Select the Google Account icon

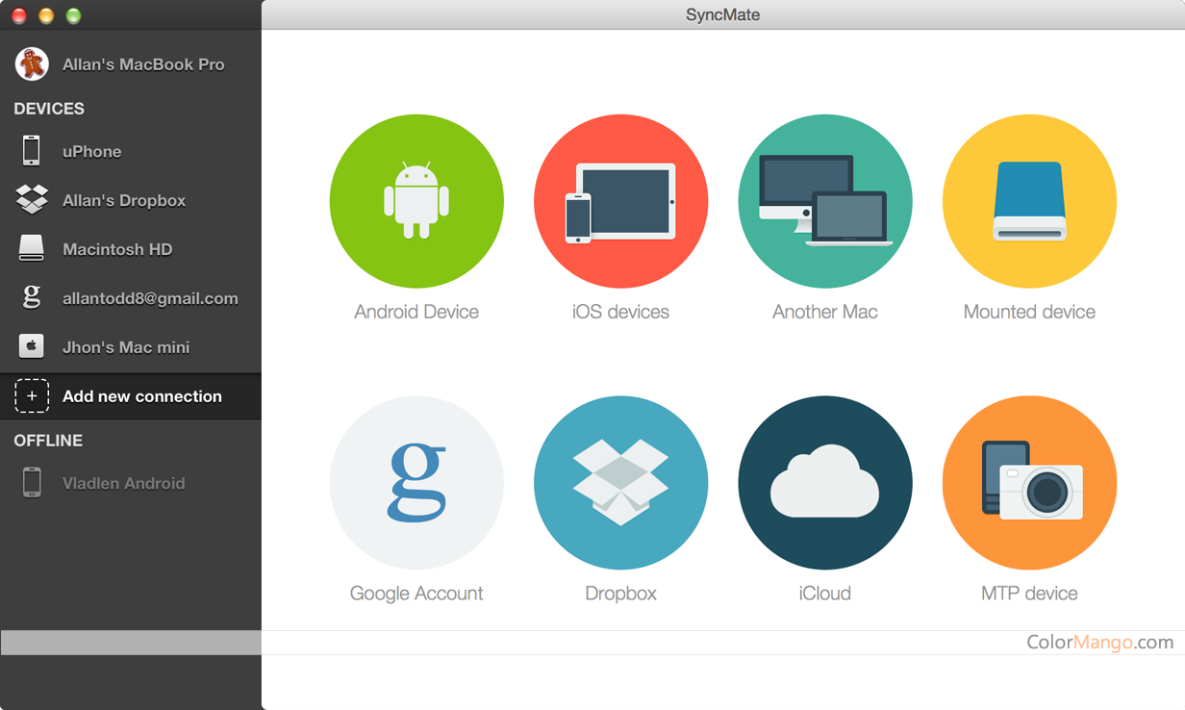pyautogui.click(x=416, y=483)
